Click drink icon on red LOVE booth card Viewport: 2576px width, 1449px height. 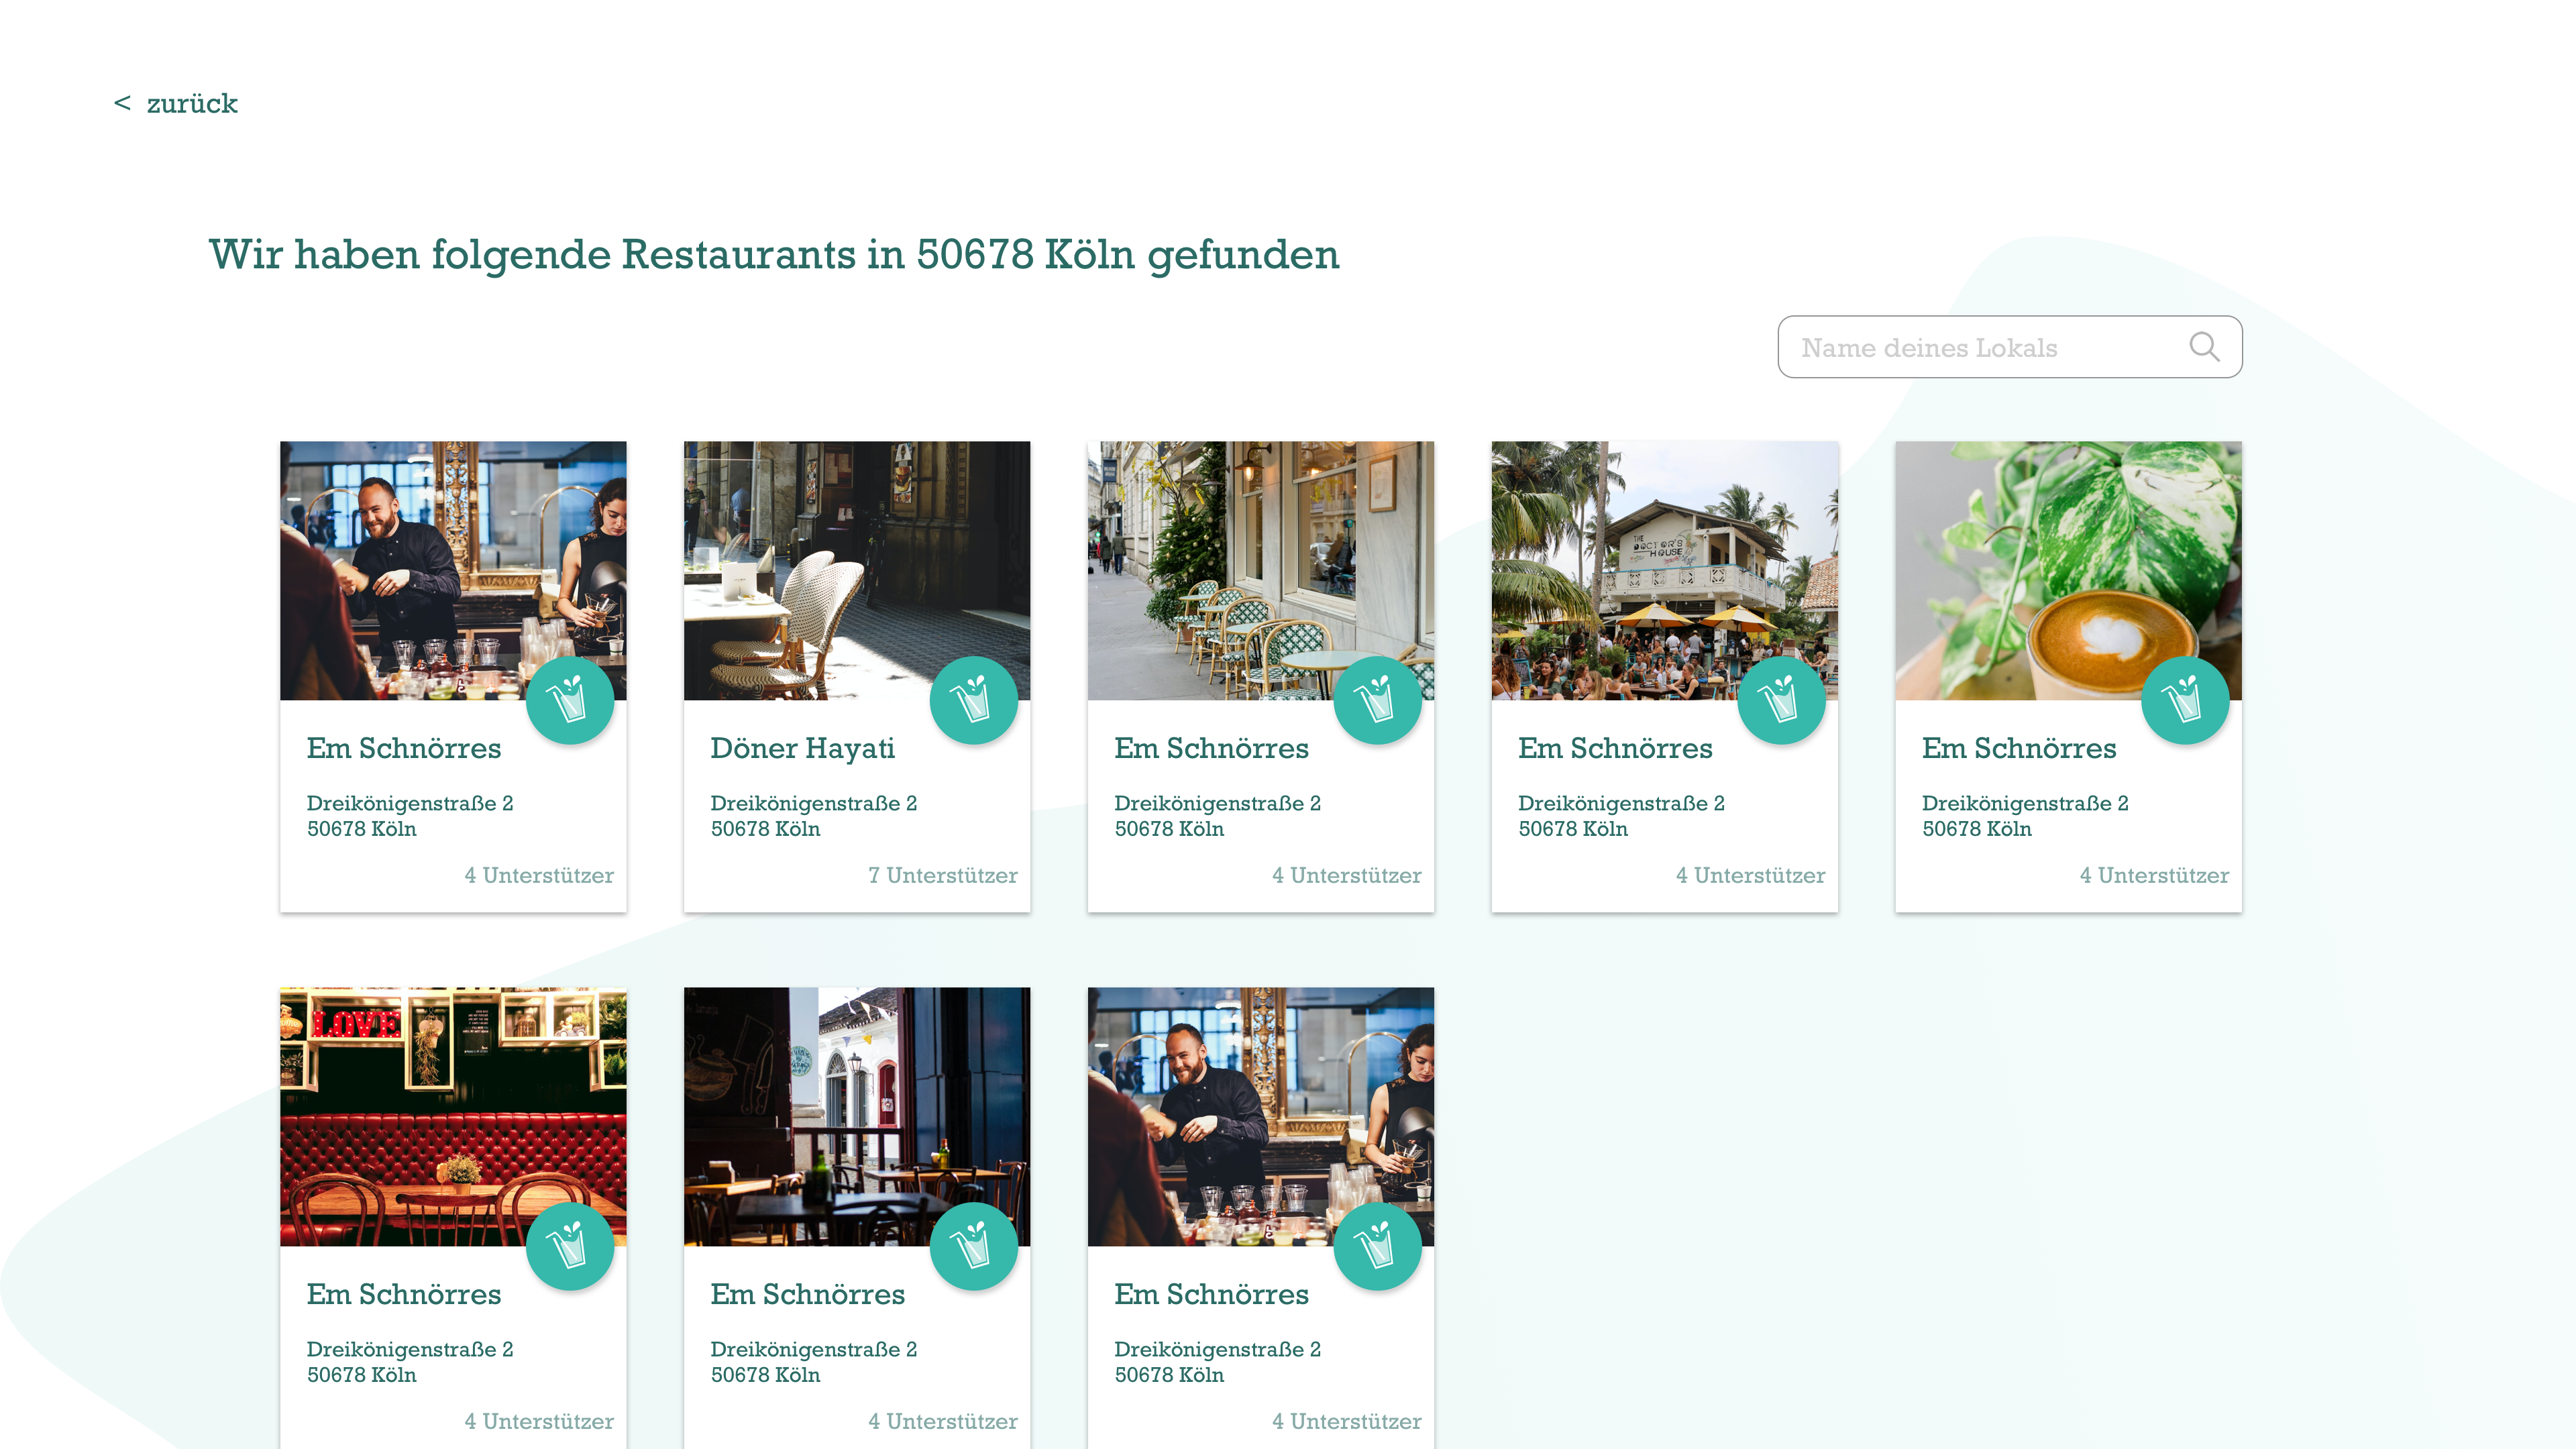570,1246
